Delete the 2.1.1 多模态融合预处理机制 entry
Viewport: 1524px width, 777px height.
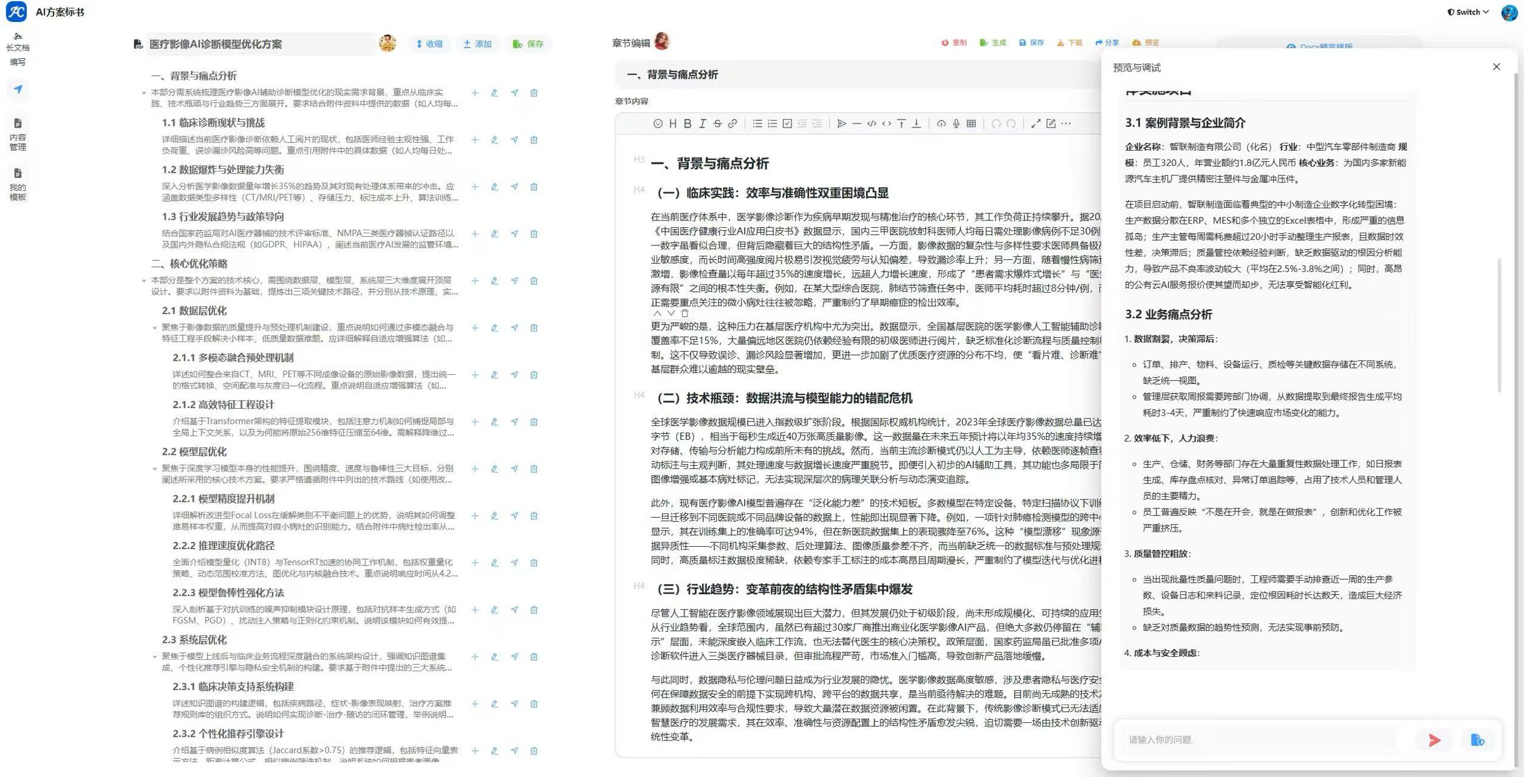click(x=534, y=375)
